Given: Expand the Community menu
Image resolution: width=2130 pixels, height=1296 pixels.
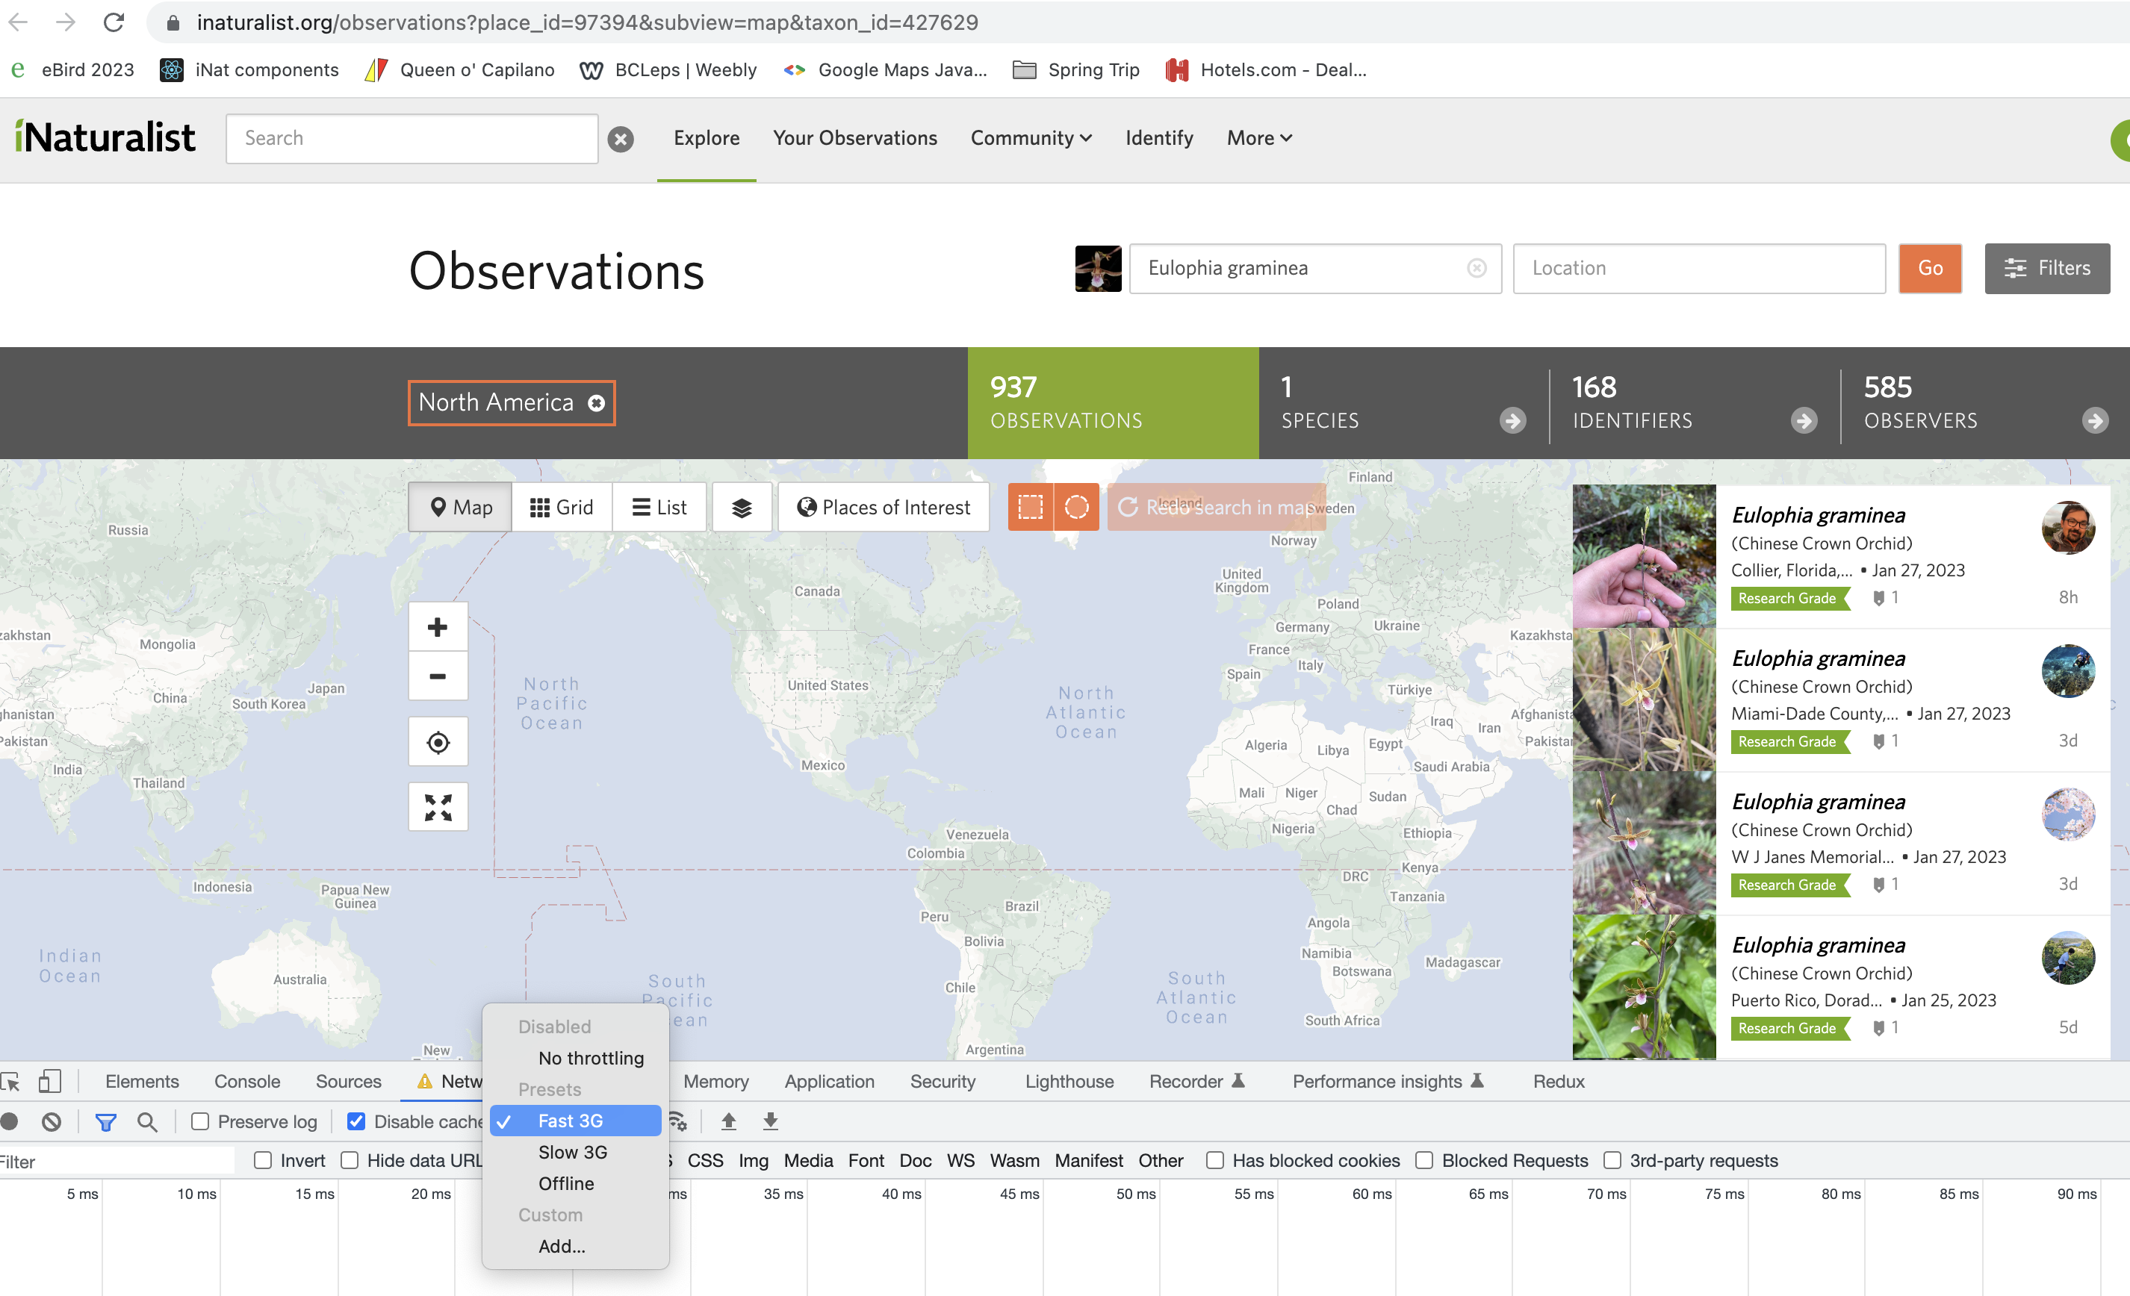Looking at the screenshot, I should coord(1030,138).
